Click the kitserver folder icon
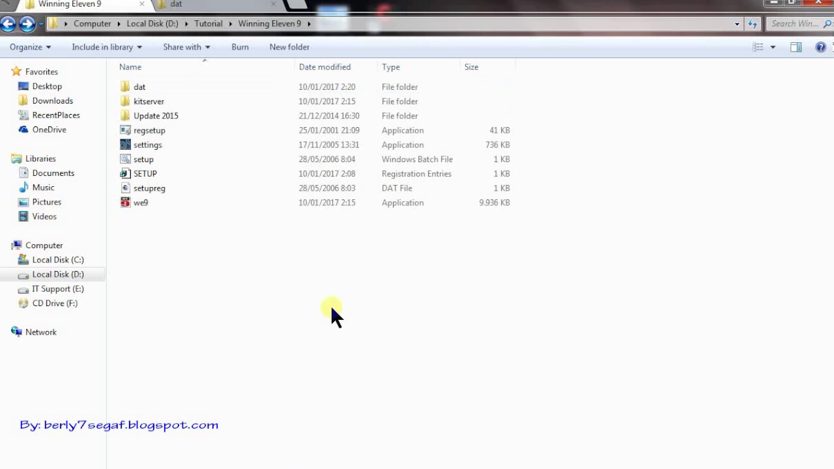Viewport: 834px width, 469px height. click(x=125, y=101)
